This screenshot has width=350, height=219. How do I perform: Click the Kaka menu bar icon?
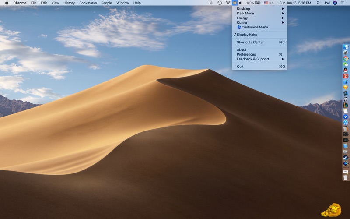click(x=234, y=3)
